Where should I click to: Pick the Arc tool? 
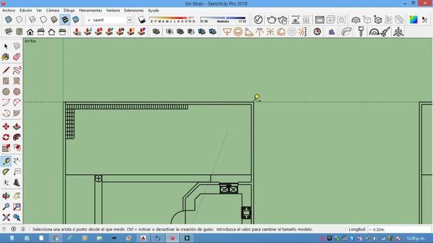(6, 103)
